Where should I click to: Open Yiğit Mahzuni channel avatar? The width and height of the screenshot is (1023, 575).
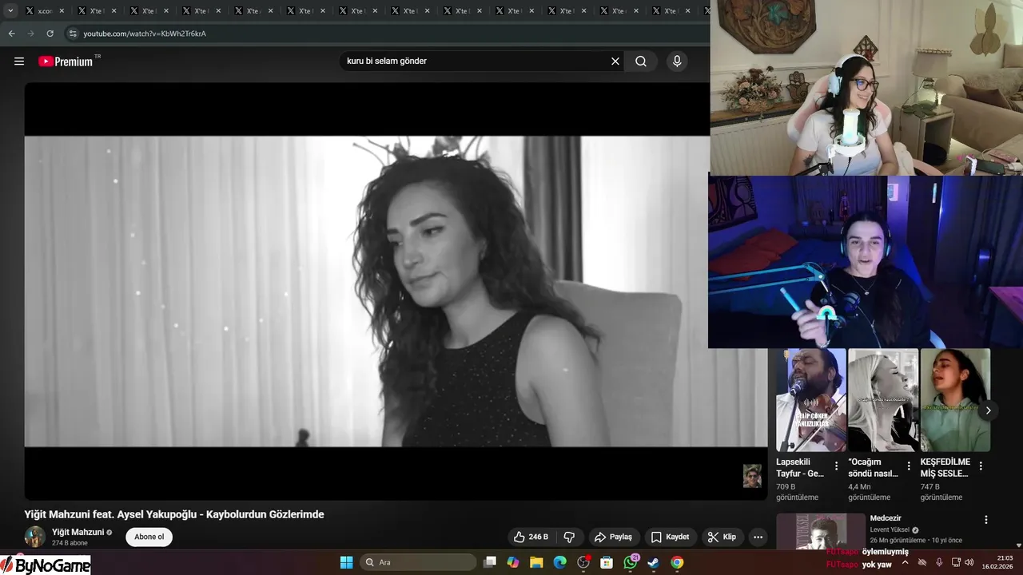click(34, 537)
